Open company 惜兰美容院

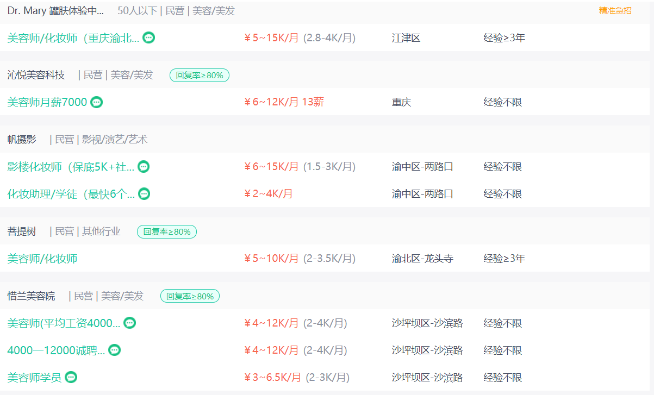tap(31, 296)
